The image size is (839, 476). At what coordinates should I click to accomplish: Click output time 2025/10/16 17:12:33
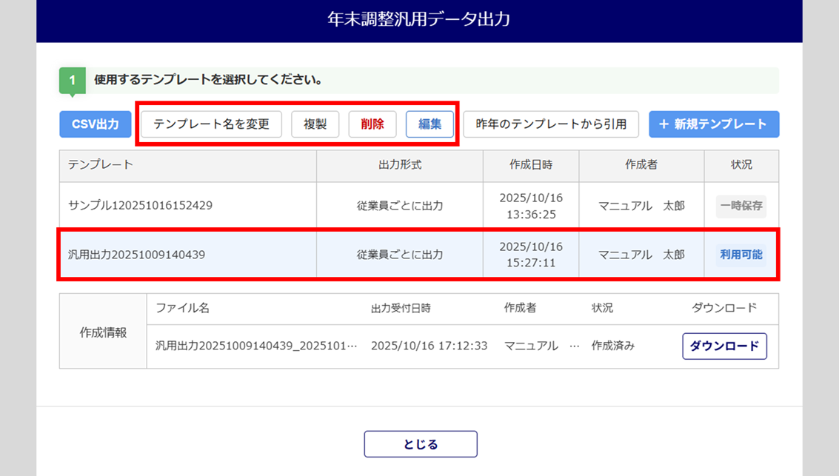click(429, 346)
